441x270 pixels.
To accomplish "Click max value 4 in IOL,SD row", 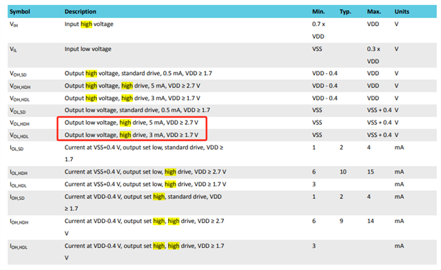I will (x=369, y=147).
